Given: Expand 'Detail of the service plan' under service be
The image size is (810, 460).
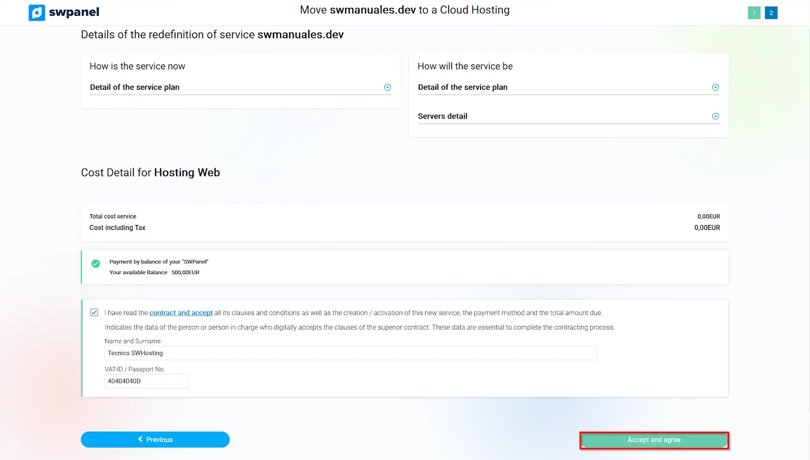Looking at the screenshot, I should point(463,87).
